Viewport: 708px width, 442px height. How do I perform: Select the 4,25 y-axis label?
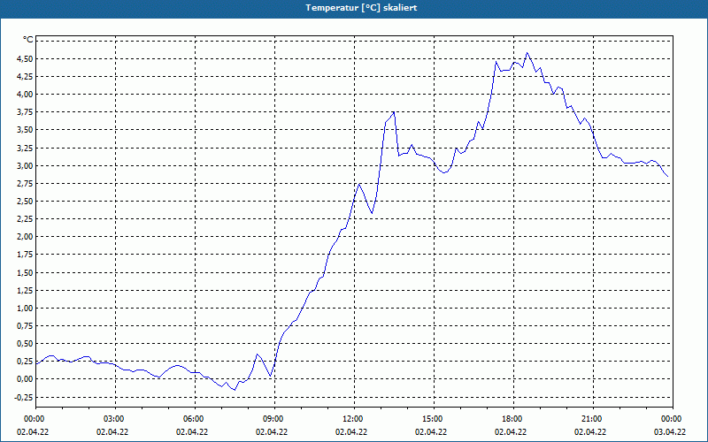(25, 77)
